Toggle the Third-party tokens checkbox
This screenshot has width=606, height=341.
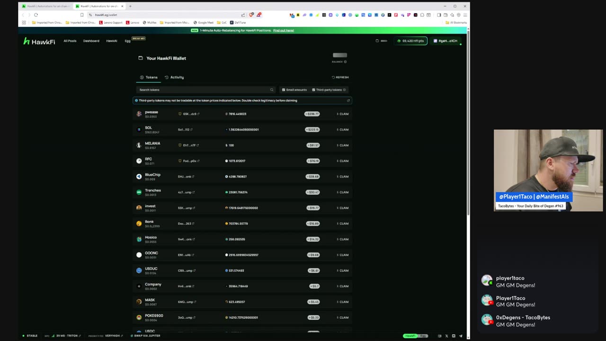click(313, 90)
